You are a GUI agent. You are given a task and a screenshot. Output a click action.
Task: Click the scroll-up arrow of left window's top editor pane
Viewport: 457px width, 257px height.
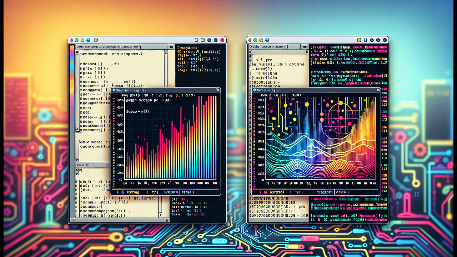165,53
